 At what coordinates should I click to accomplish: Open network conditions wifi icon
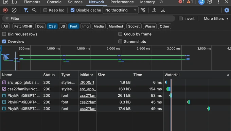point(143,10)
